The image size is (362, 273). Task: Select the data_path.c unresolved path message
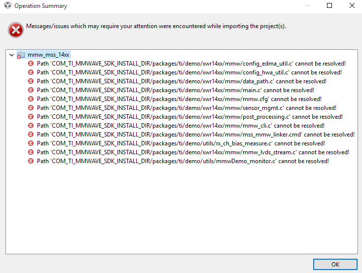coord(181,81)
